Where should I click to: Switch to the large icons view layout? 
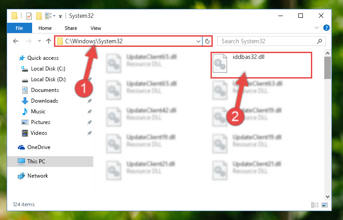click(325, 205)
